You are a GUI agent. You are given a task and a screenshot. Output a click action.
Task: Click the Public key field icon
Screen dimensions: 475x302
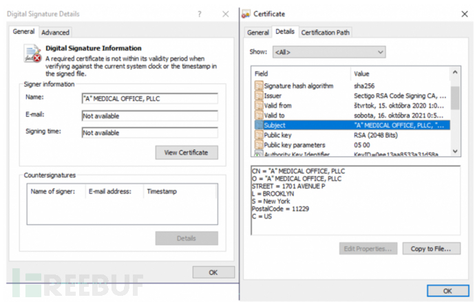(259, 136)
